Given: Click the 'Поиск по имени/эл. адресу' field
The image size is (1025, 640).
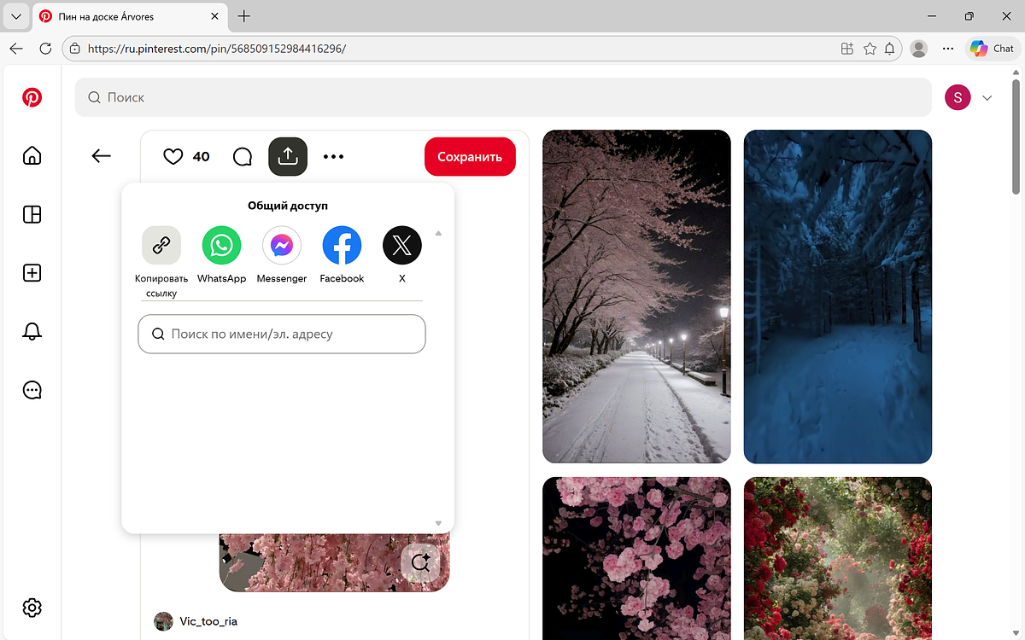Looking at the screenshot, I should click(282, 335).
